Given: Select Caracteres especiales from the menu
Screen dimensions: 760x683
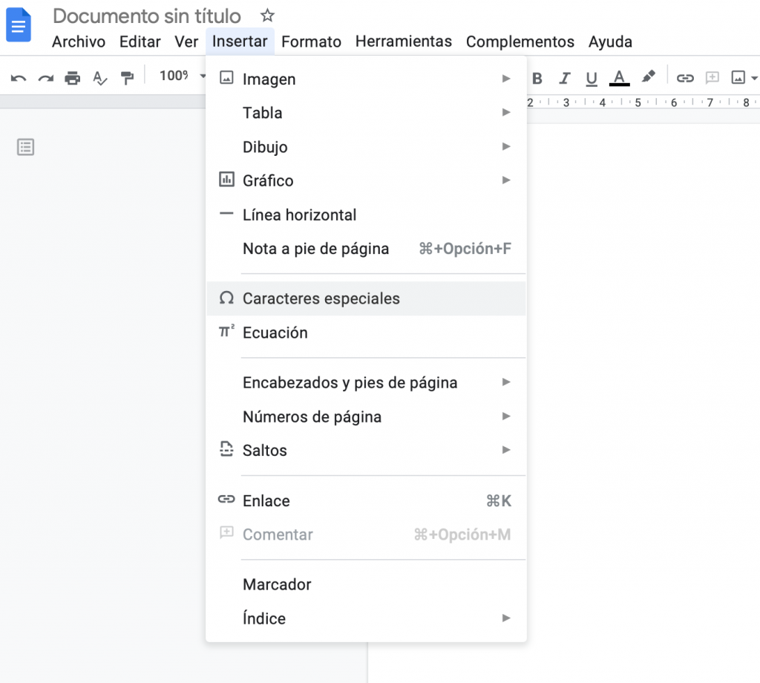Looking at the screenshot, I should (321, 298).
